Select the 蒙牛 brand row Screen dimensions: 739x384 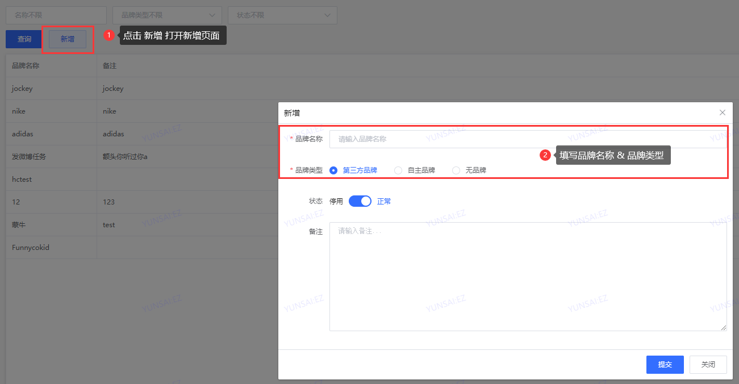[19, 225]
